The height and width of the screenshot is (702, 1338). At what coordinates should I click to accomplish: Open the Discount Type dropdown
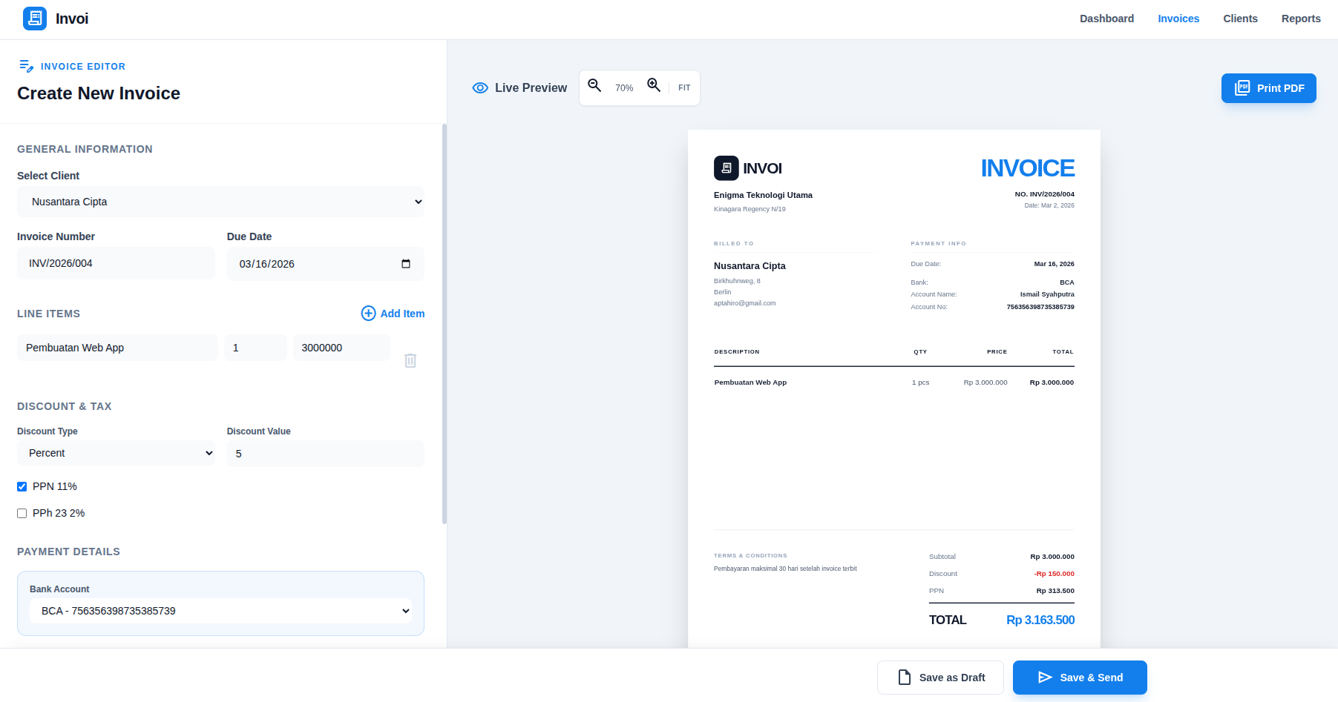tap(116, 453)
